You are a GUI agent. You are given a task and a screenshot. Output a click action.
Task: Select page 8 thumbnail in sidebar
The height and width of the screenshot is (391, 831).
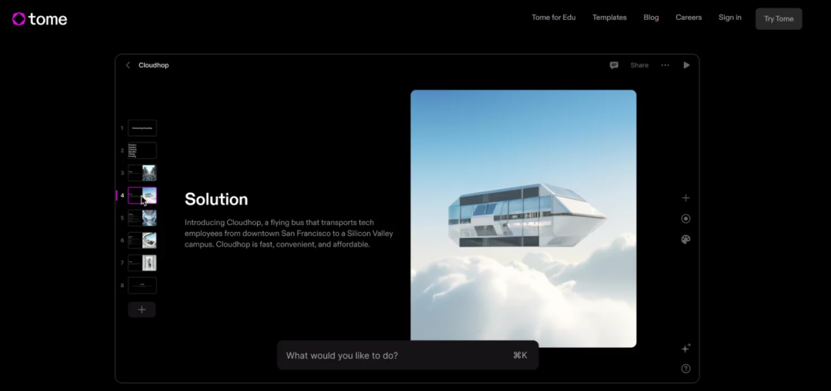click(x=142, y=285)
